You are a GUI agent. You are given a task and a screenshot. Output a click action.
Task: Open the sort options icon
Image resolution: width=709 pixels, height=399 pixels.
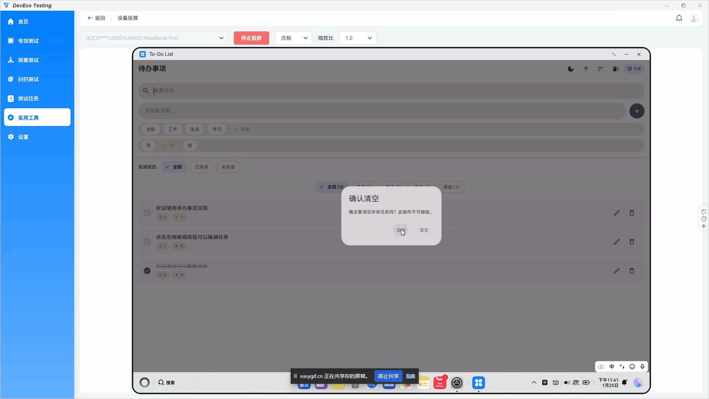(601, 69)
